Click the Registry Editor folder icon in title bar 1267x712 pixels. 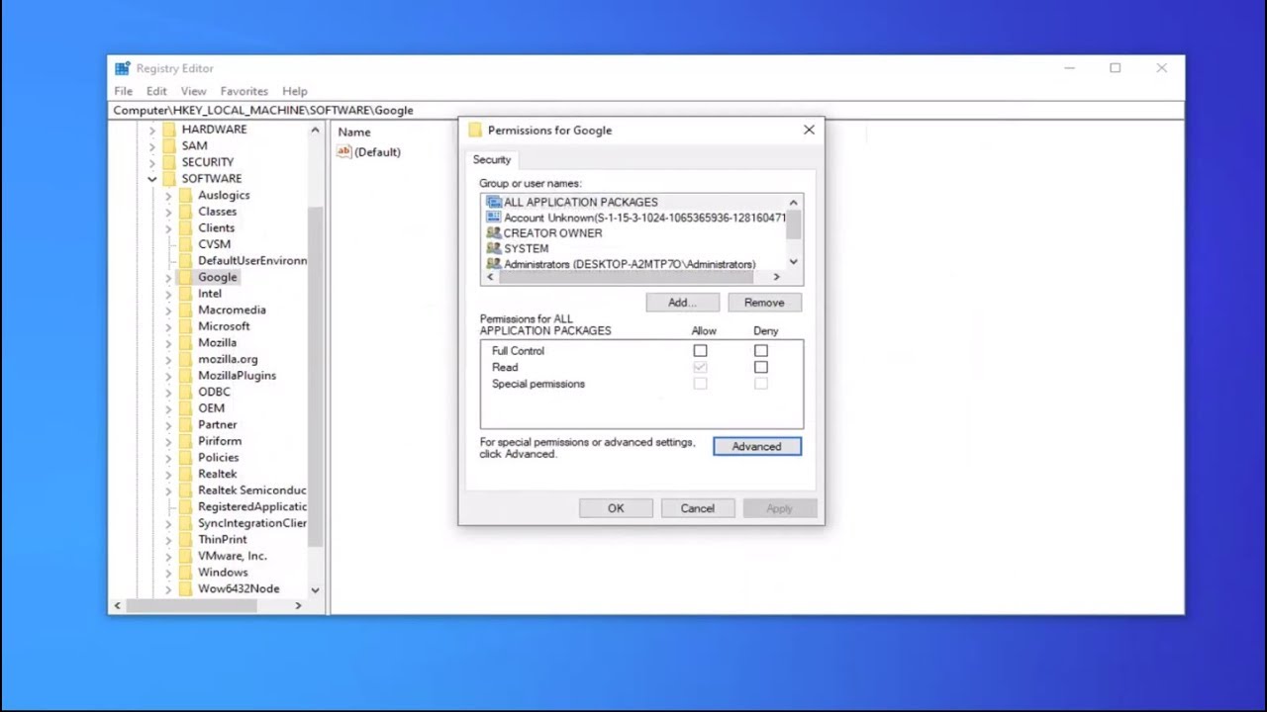coord(122,67)
